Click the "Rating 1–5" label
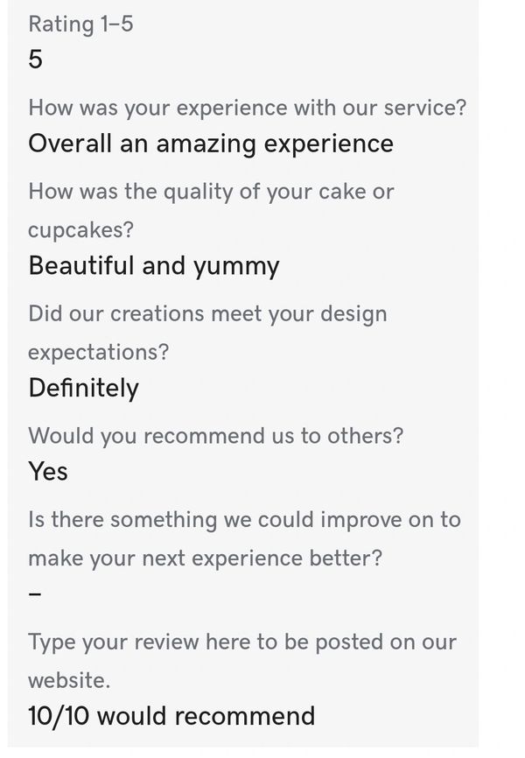This screenshot has width=525, height=758. 80,24
